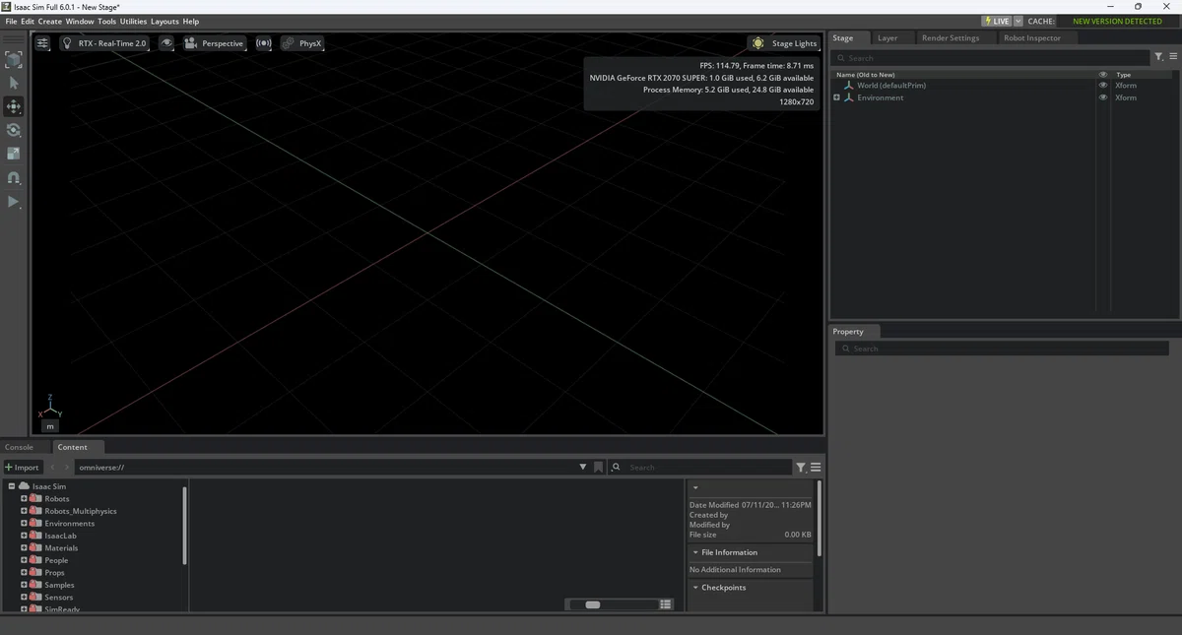Select the Move tool
Screen dimensions: 1182x635
pyautogui.click(x=14, y=106)
